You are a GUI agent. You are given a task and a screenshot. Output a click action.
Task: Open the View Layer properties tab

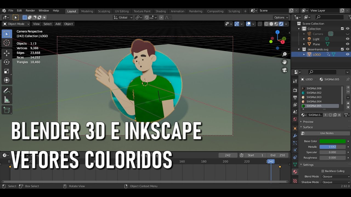[x=295, y=105]
